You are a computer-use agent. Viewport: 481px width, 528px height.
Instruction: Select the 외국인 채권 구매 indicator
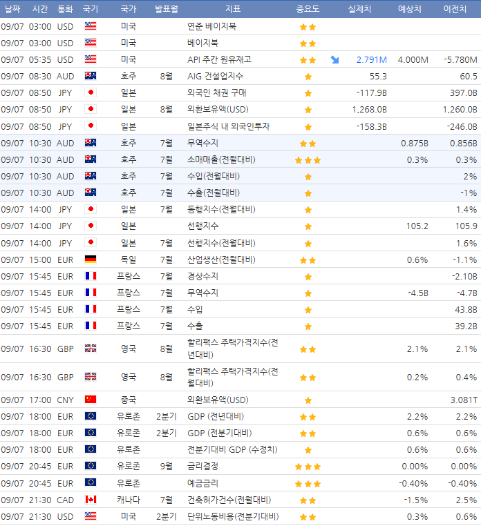point(217,92)
